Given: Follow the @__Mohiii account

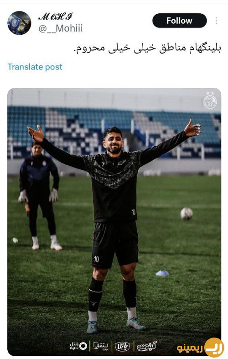Looking at the screenshot, I should pos(179,21).
